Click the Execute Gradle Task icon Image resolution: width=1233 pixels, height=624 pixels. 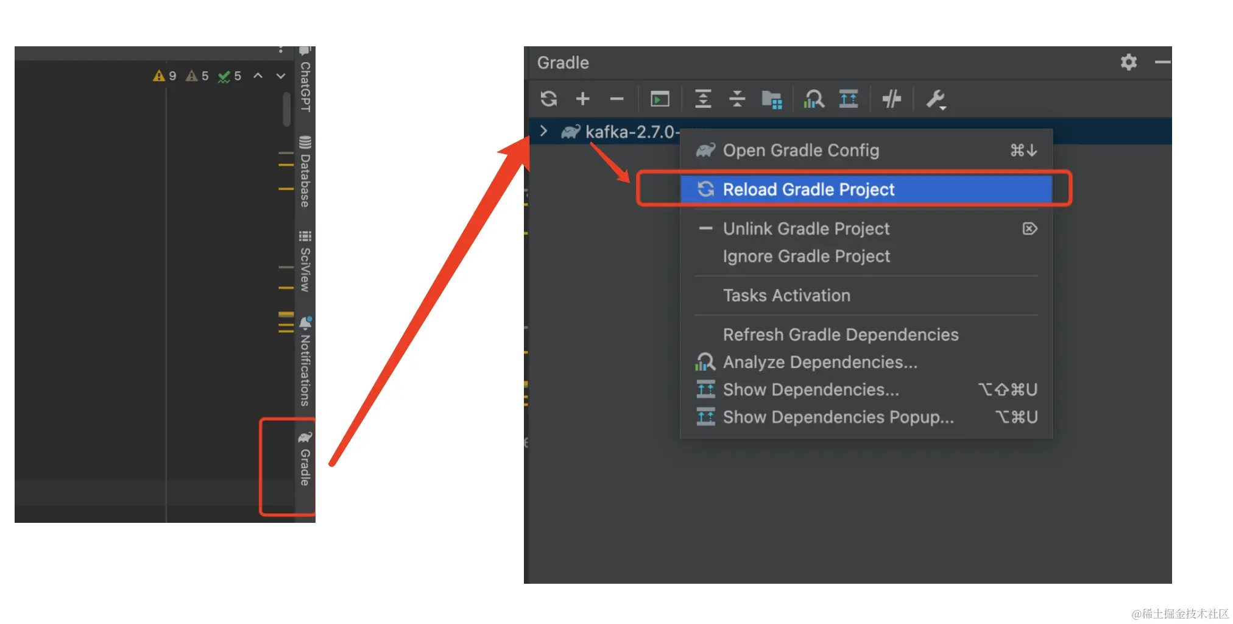[660, 99]
